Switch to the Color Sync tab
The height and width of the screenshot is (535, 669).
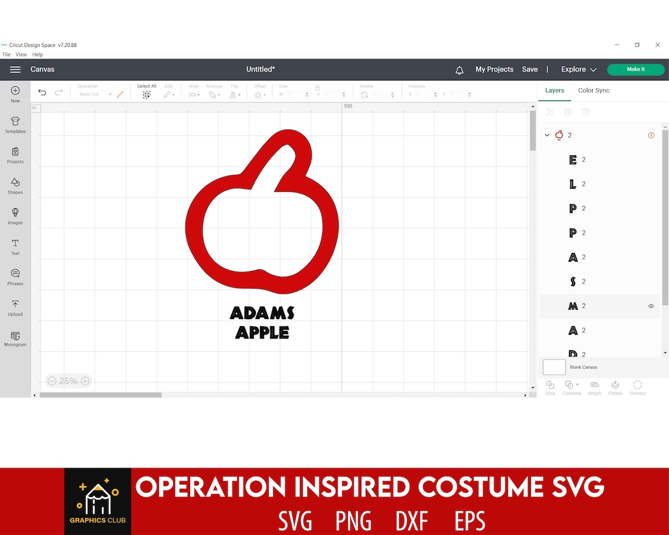click(593, 90)
